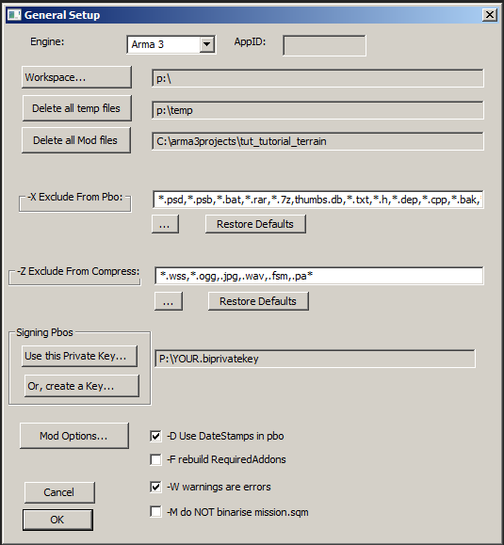
Task: Enable -M do NOT binarise mission.sqm
Action: 155,512
